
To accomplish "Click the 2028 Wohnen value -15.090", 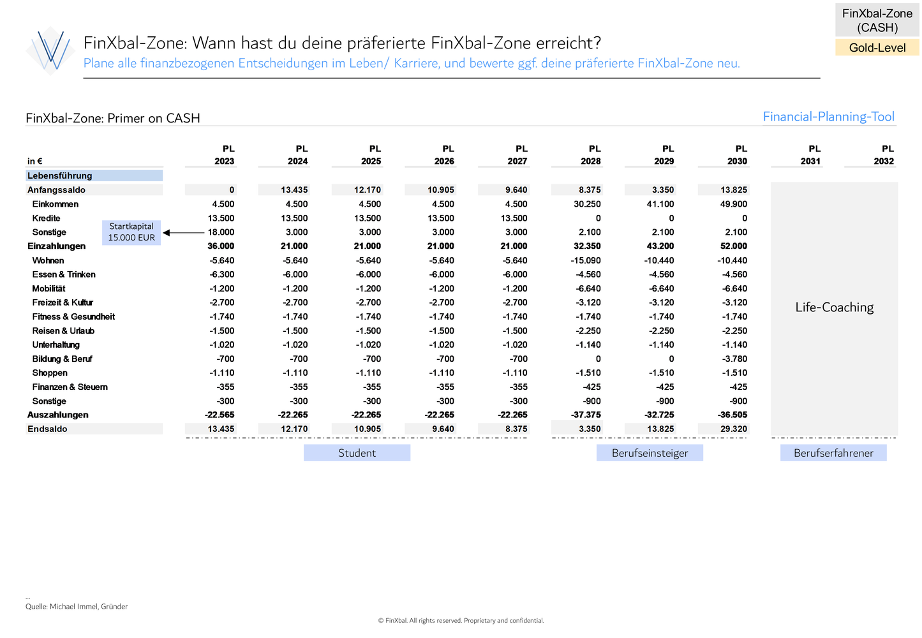I will tap(586, 260).
